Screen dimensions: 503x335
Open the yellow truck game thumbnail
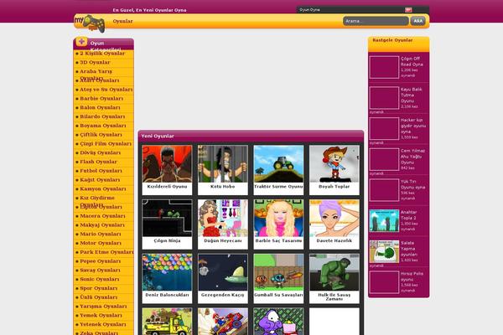click(167, 322)
